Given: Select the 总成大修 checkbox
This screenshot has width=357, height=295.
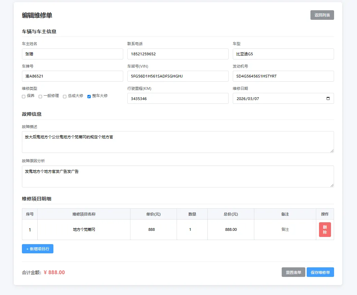Looking at the screenshot, I should [64, 96].
